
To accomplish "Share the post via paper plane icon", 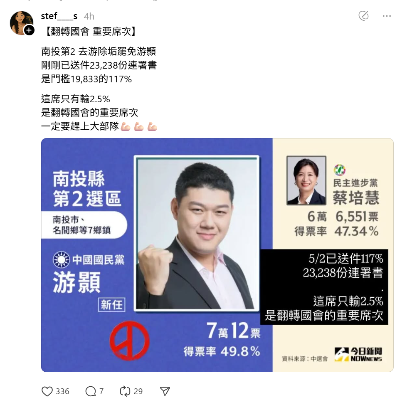I will (x=165, y=391).
